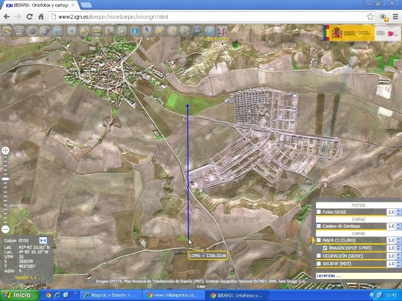Enable the RELIEVE (MDT) layer checkbox

point(319,264)
